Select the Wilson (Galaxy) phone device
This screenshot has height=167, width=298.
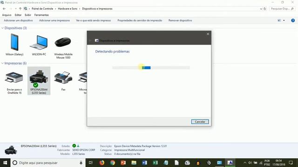click(14, 45)
